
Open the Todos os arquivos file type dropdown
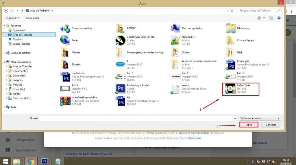click(x=260, y=118)
